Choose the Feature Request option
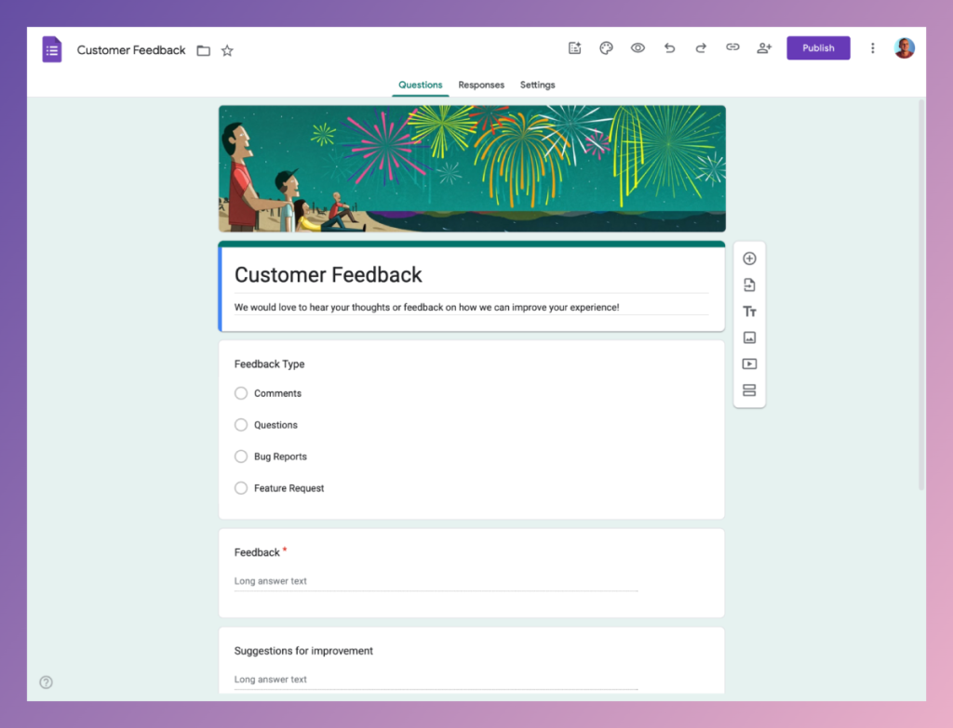This screenshot has height=728, width=953. (x=240, y=488)
